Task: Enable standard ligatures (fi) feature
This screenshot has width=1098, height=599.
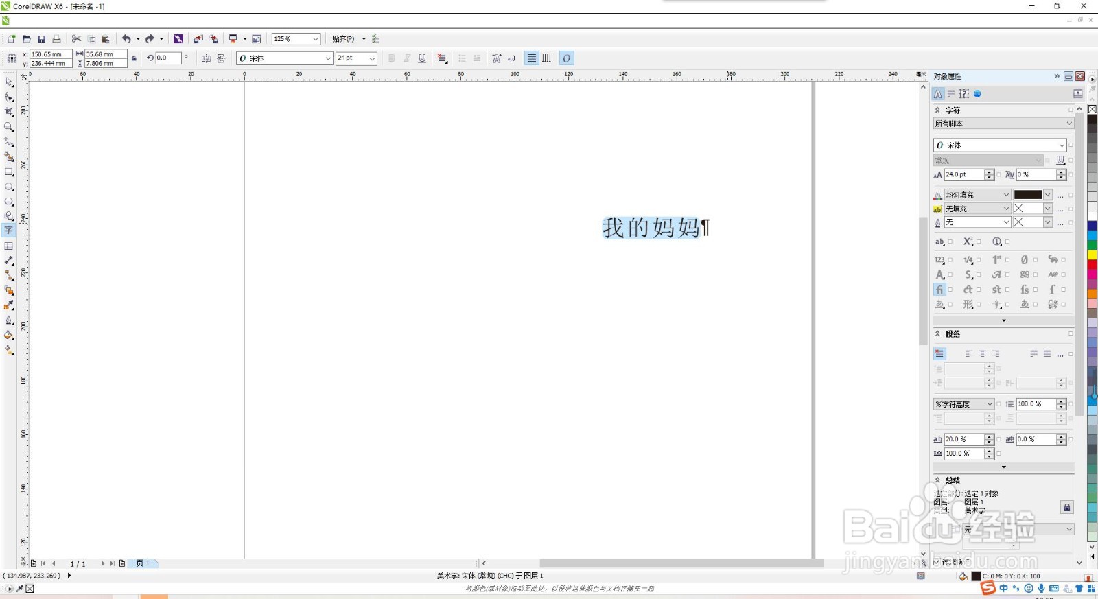Action: click(x=939, y=290)
